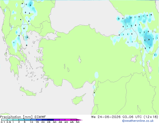This screenshot has width=159, height=123.
Task: Click the 0.1–0.5 mm legend swatch
Action: tap(4, 120)
